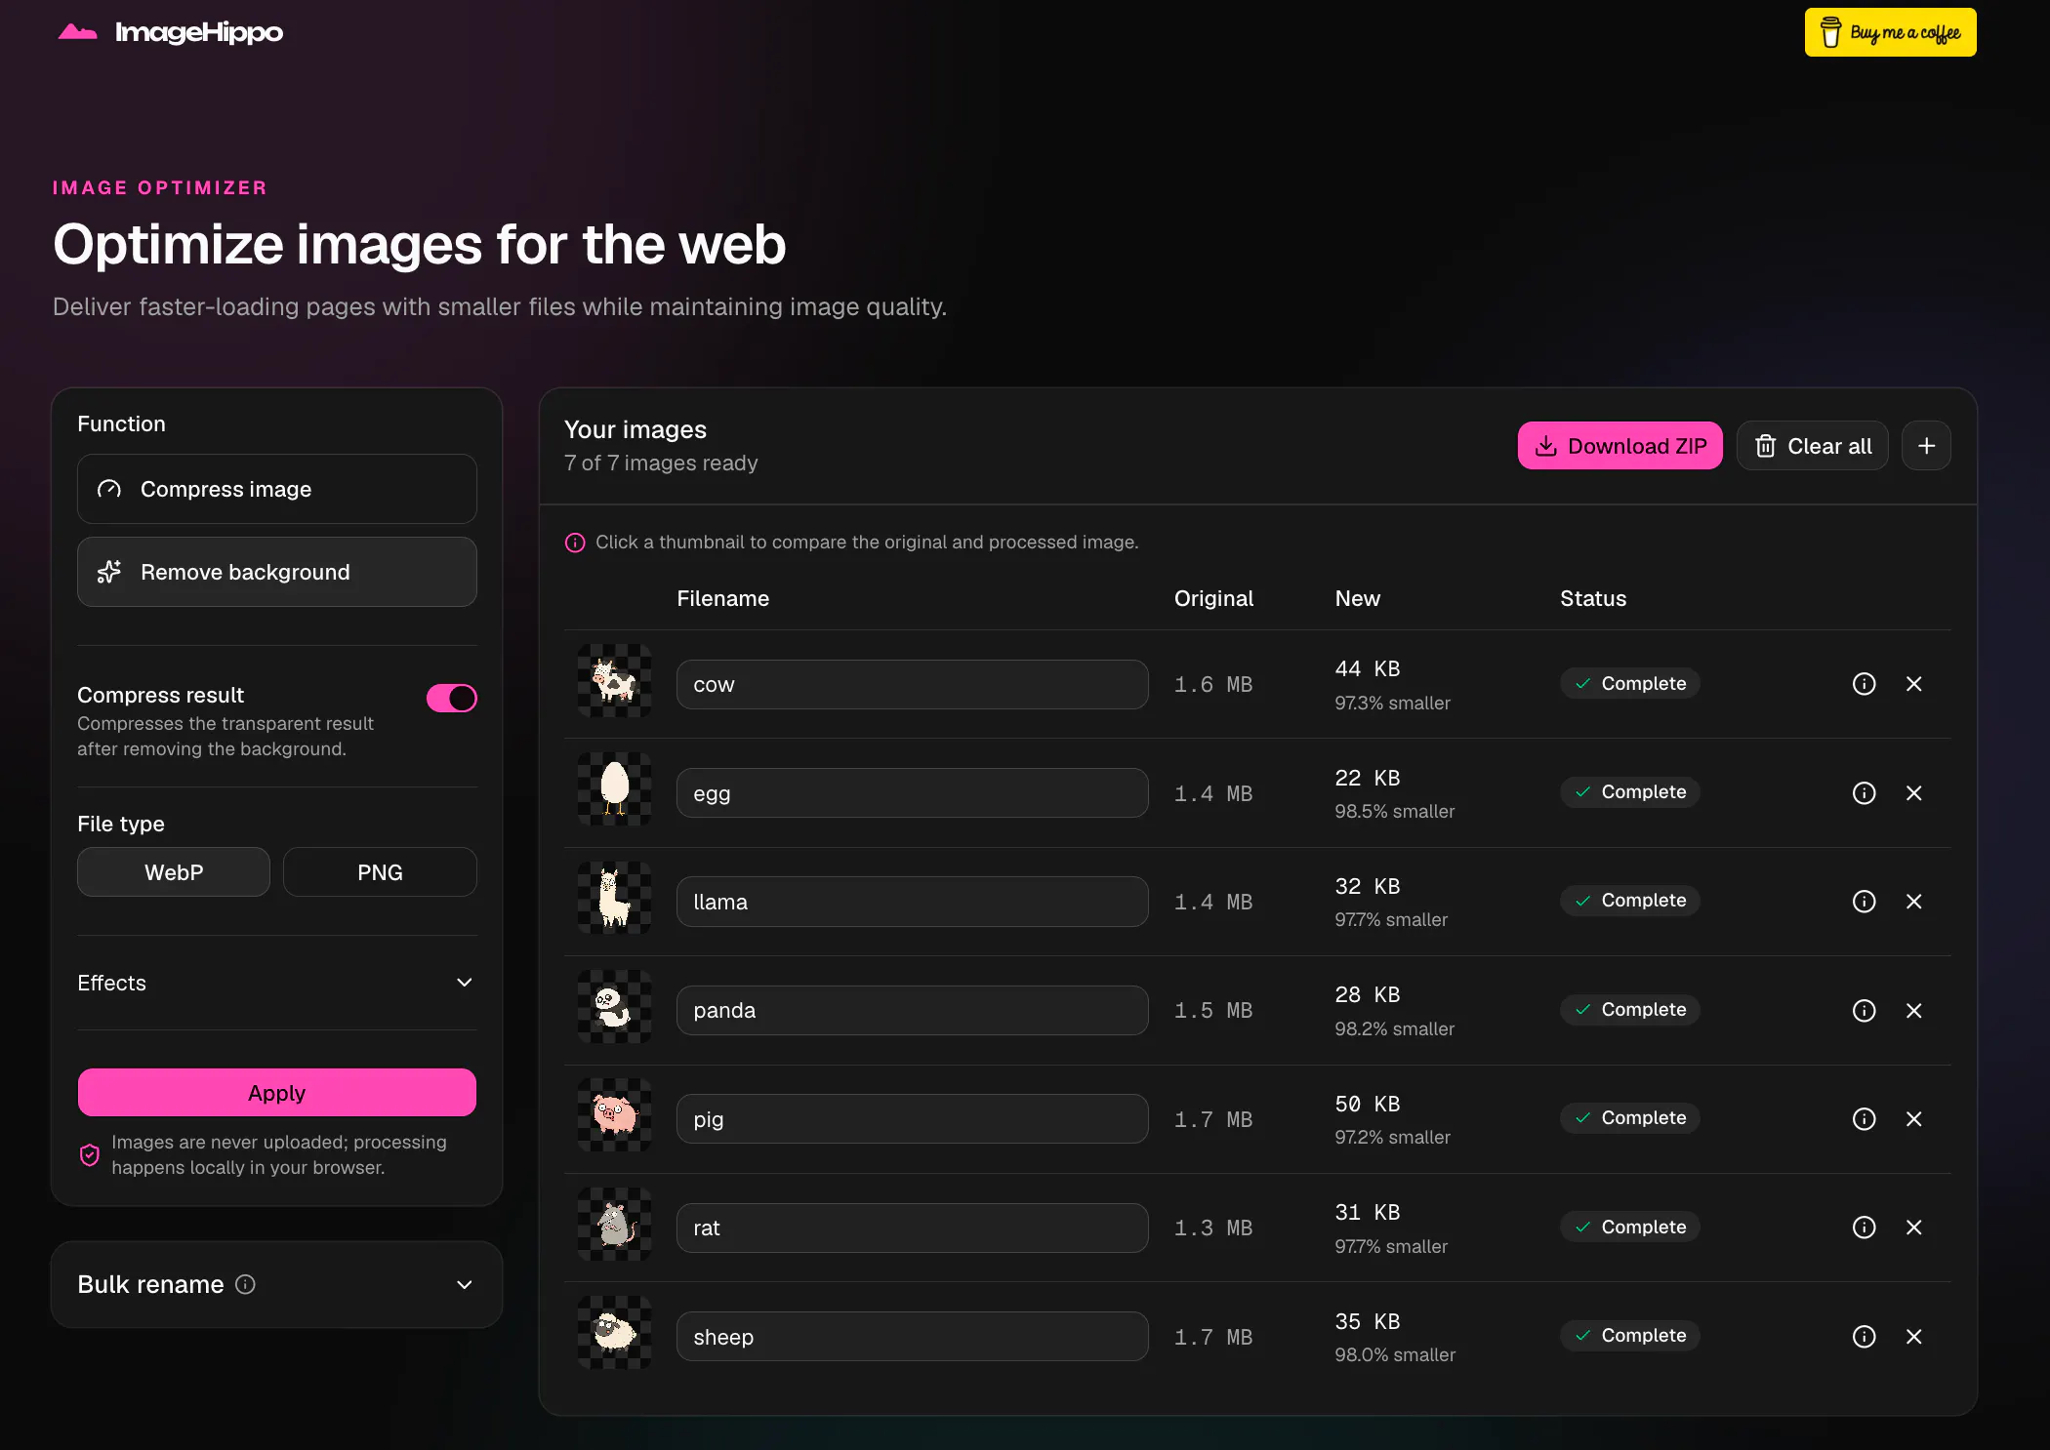The image size is (2050, 1450).
Task: Click the sheep row Complete status badge
Action: coord(1630,1336)
